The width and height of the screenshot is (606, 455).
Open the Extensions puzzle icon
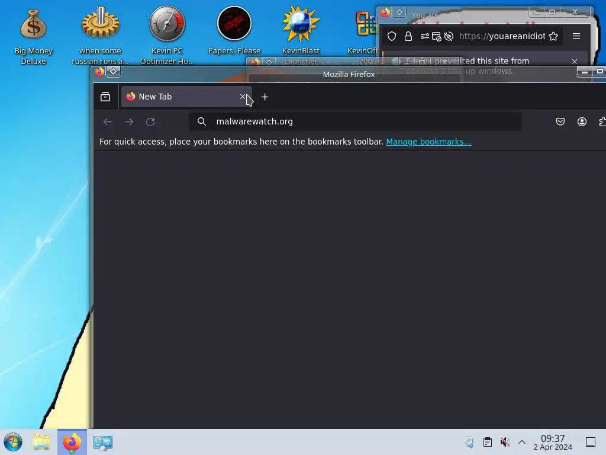pos(602,122)
